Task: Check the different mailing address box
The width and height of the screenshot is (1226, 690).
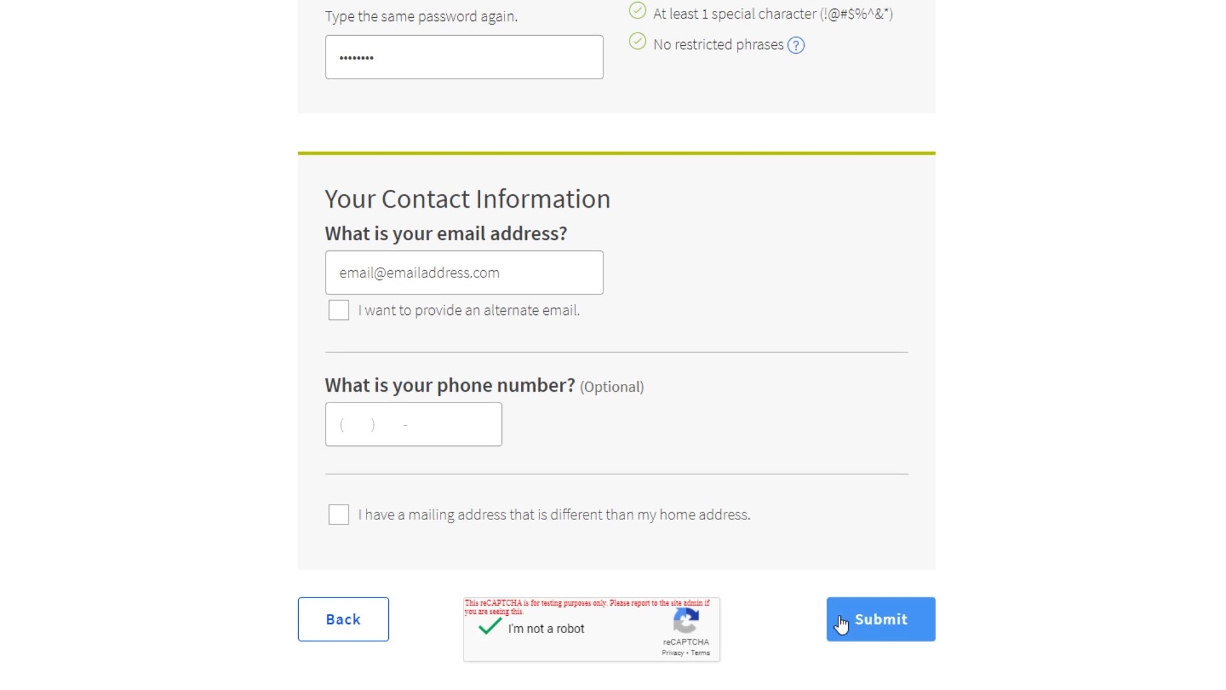Action: [338, 514]
